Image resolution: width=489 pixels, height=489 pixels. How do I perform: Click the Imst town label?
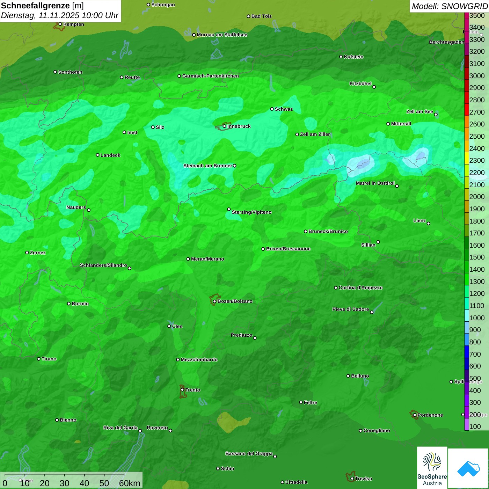click(x=132, y=132)
